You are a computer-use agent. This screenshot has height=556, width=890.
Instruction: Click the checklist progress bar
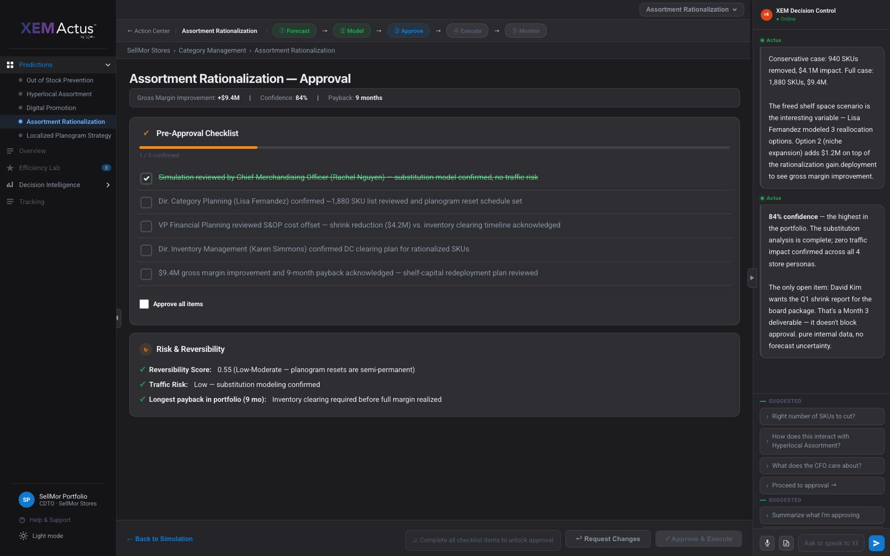(x=434, y=147)
